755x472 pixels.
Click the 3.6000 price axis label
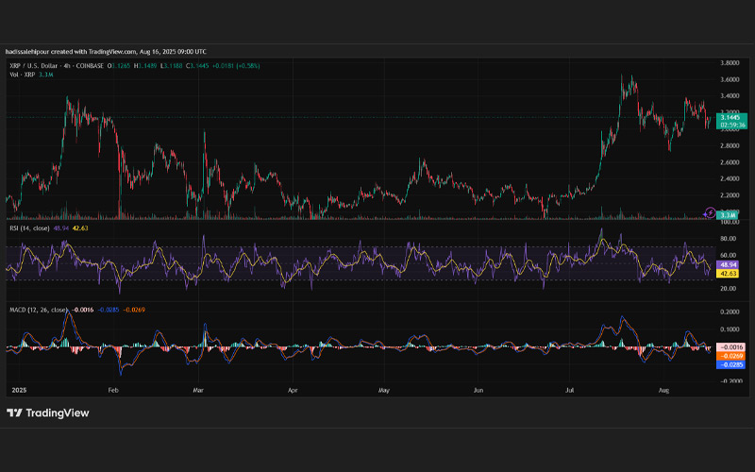(x=730, y=79)
